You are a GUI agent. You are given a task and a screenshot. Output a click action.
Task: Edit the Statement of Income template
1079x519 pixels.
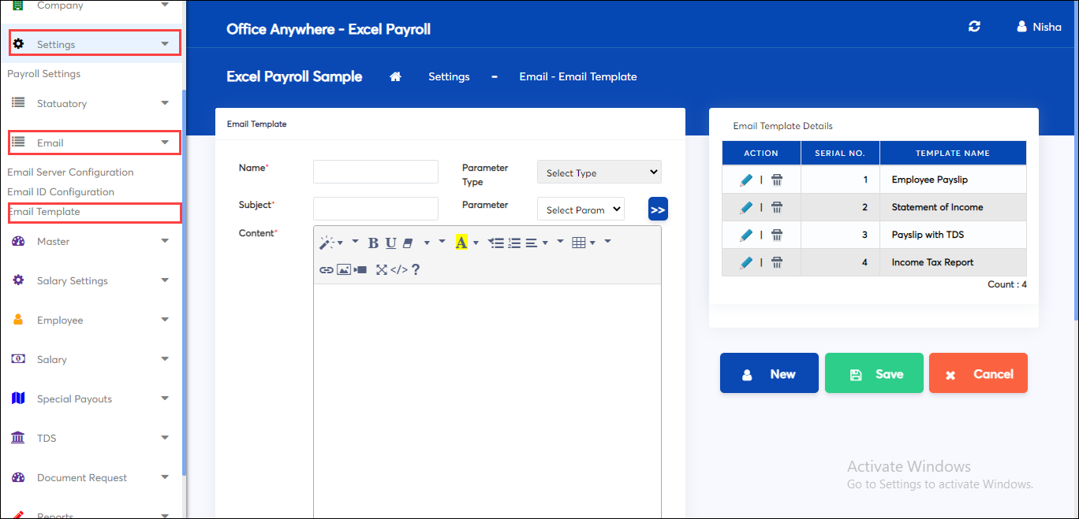[x=746, y=207]
